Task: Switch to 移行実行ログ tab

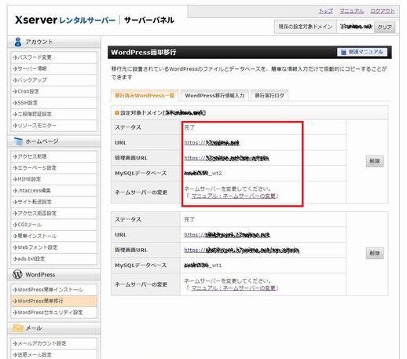Action: (x=269, y=96)
